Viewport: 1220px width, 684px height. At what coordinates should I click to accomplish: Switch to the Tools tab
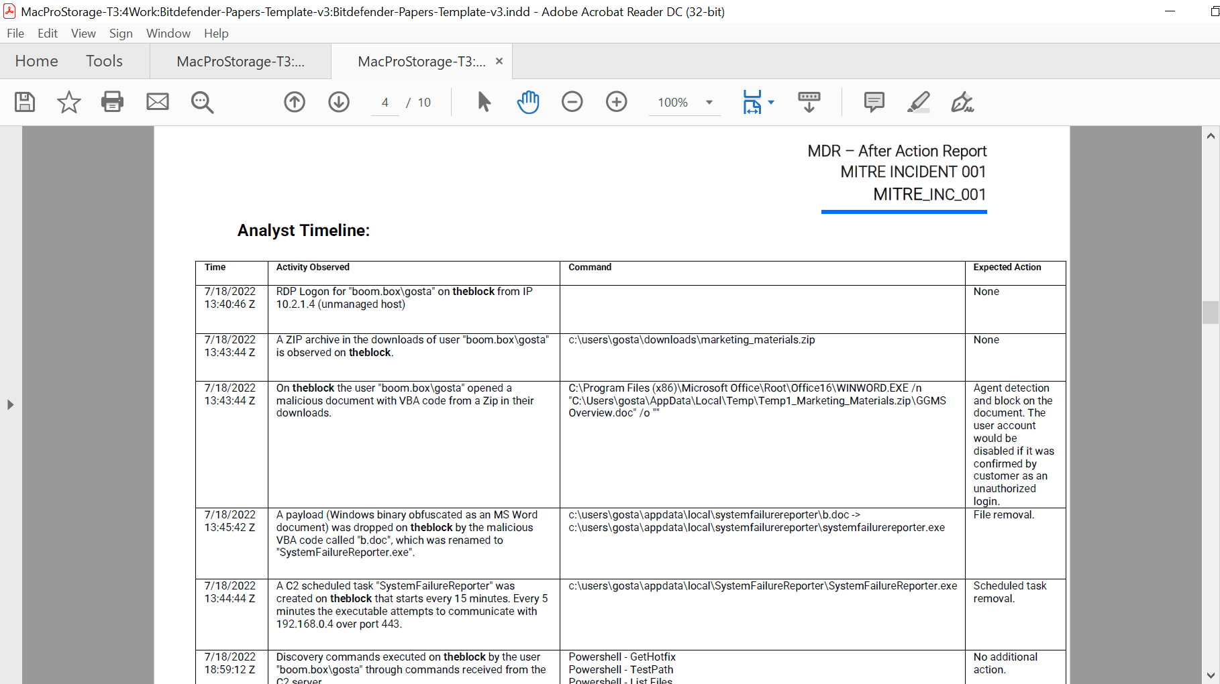(x=104, y=61)
